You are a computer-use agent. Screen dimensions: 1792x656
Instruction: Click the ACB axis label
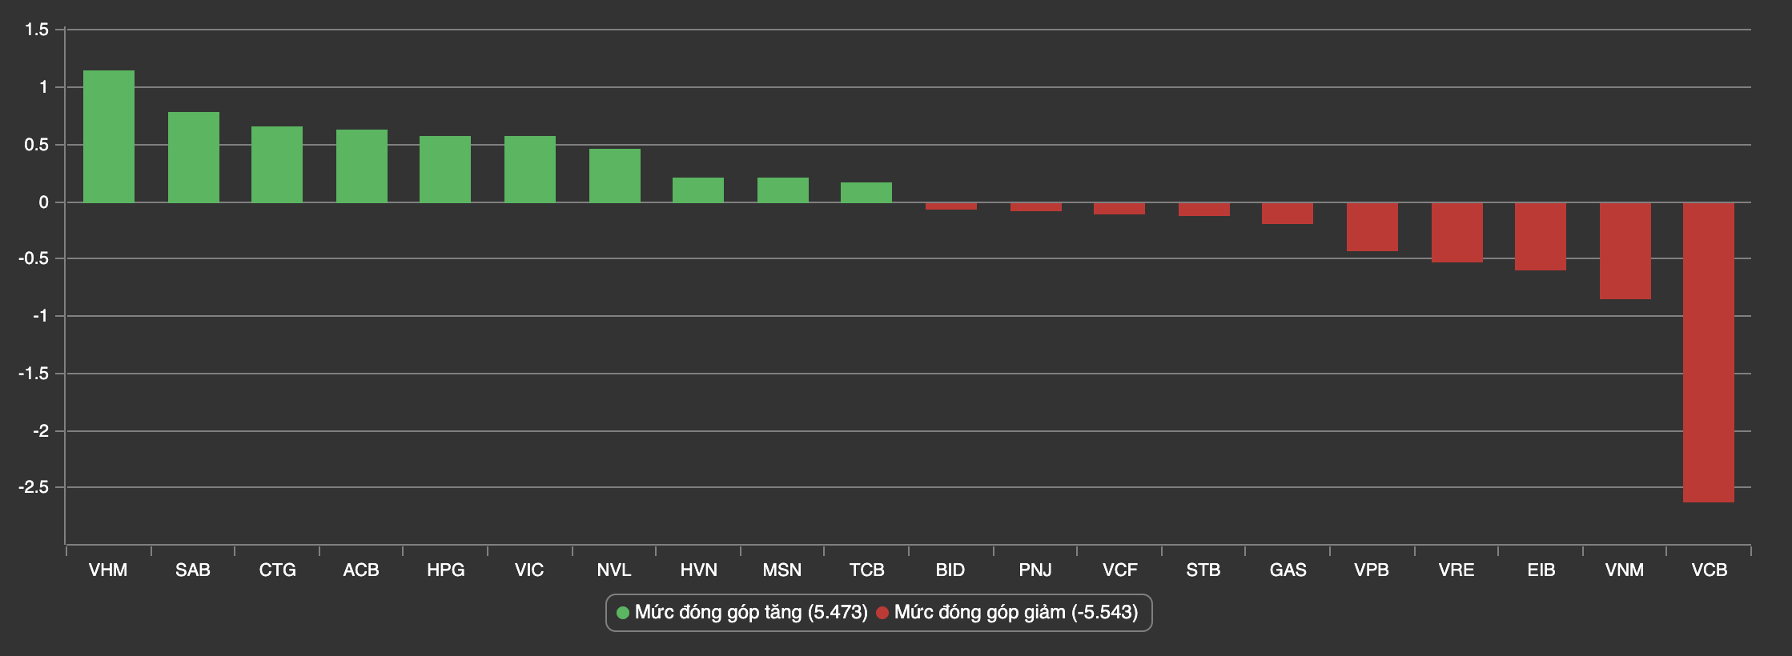pyautogui.click(x=361, y=570)
